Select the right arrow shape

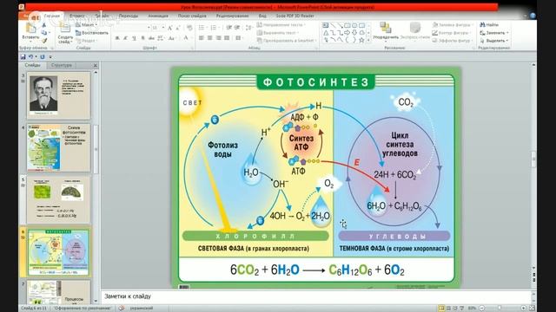[347, 33]
